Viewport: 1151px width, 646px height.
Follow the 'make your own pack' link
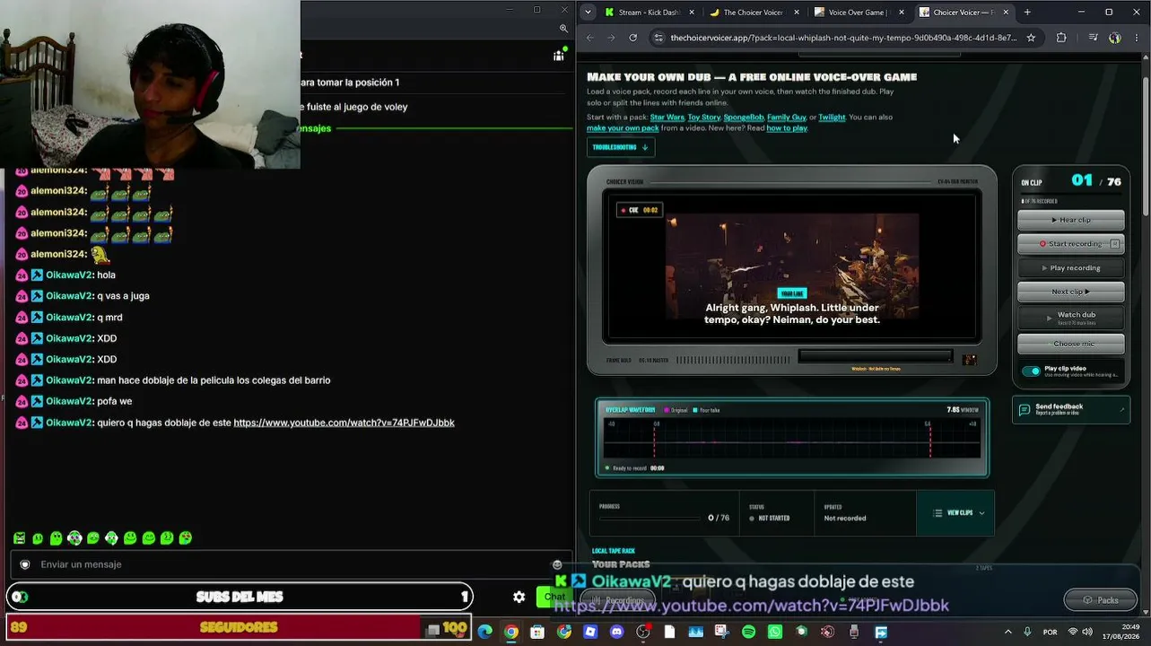[x=623, y=128]
